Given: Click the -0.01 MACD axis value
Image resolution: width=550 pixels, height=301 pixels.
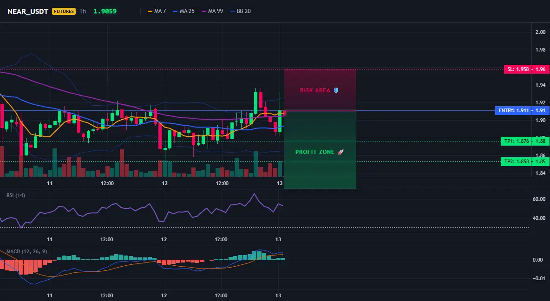Looking at the screenshot, I should (x=539, y=278).
